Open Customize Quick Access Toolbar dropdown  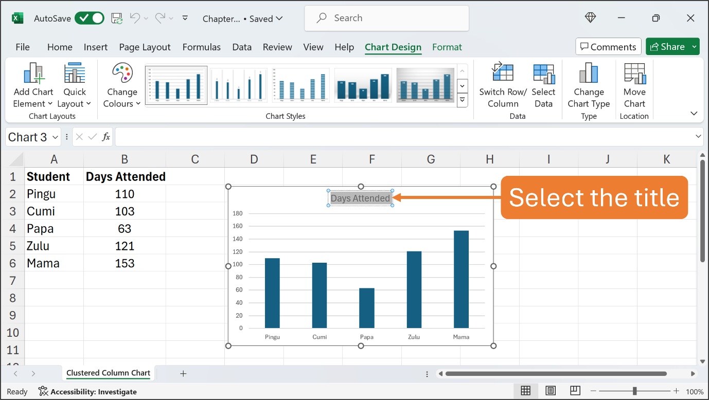click(185, 19)
